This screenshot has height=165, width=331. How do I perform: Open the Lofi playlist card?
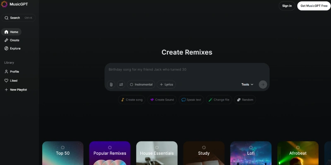click(x=251, y=153)
